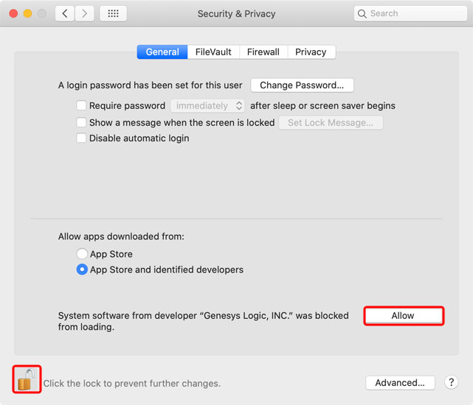Open the immediately delay dropdown
Image resolution: width=473 pixels, height=405 pixels.
[207, 106]
